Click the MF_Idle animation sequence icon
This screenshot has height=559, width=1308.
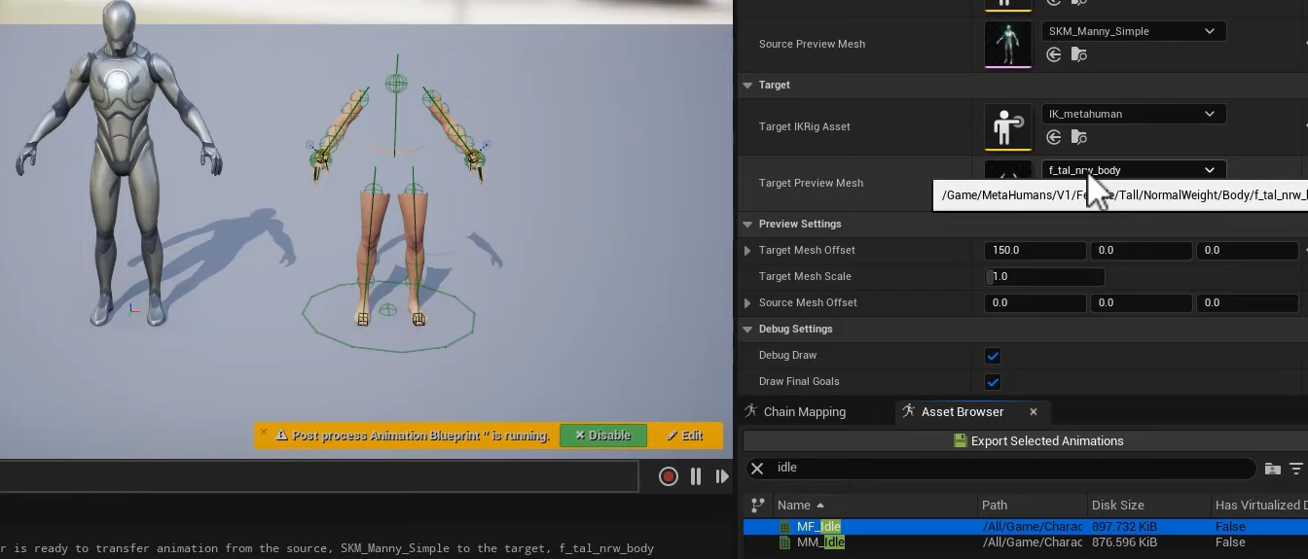[786, 527]
